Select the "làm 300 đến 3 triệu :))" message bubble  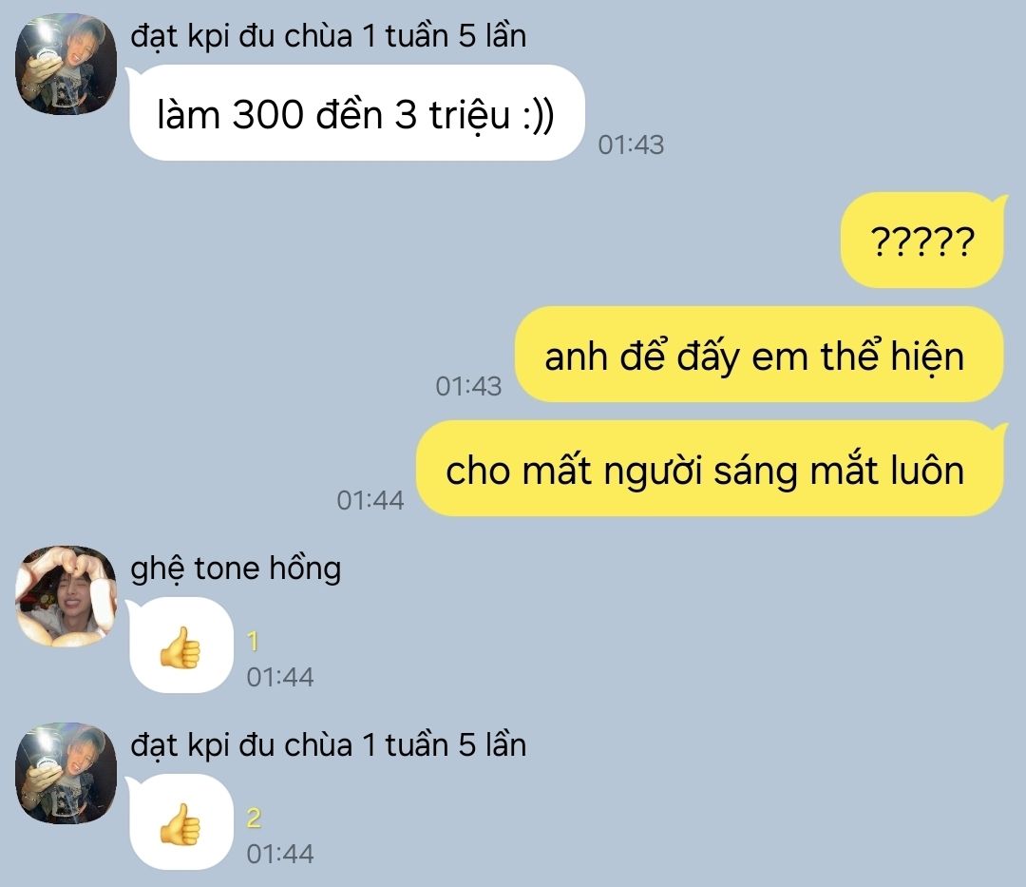356,112
